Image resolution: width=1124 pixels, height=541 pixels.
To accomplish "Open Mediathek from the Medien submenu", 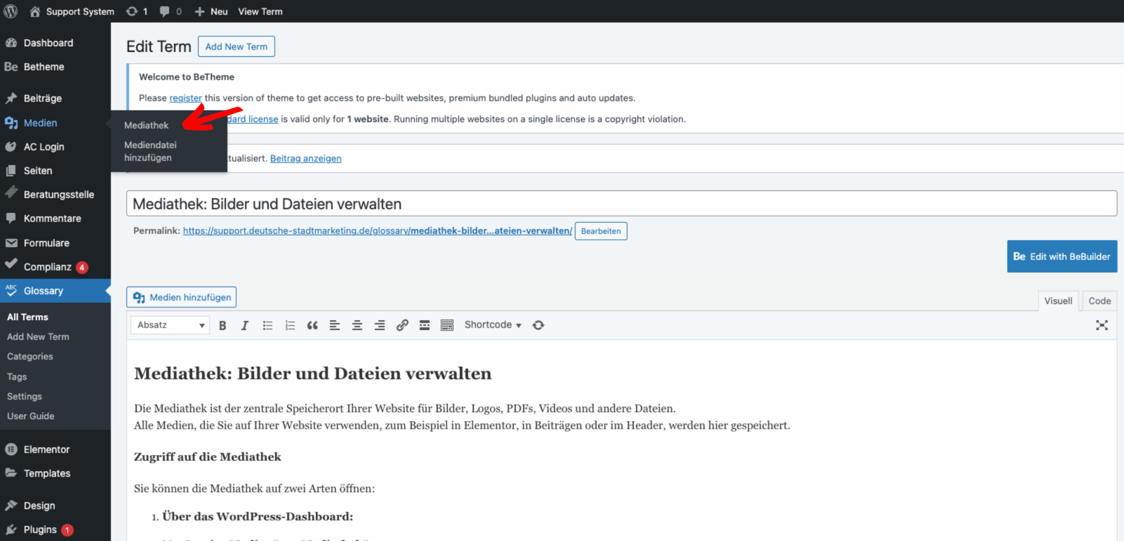I will [146, 126].
